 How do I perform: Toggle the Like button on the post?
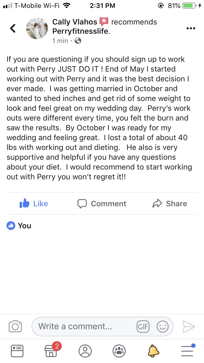tap(34, 204)
